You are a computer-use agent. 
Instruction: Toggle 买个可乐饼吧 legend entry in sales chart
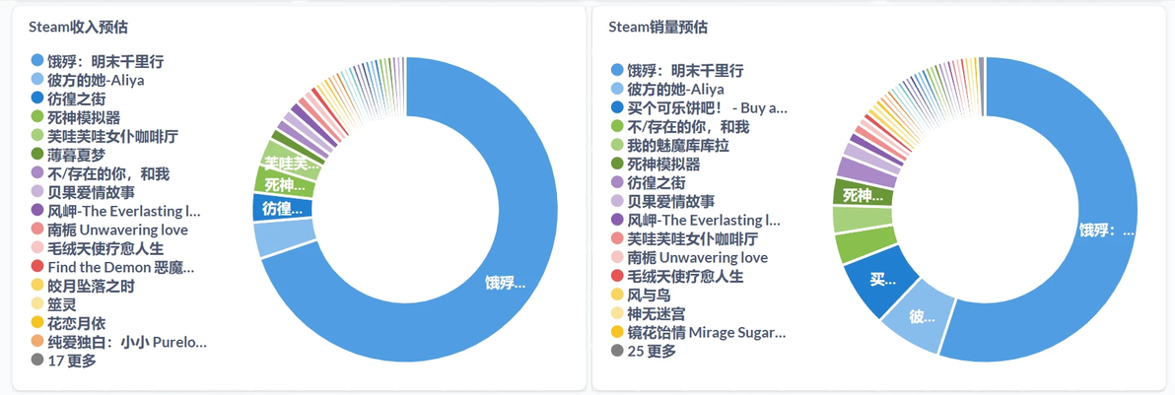699,108
